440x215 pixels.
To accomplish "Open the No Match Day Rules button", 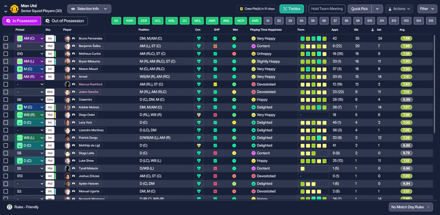I will click(x=411, y=207).
